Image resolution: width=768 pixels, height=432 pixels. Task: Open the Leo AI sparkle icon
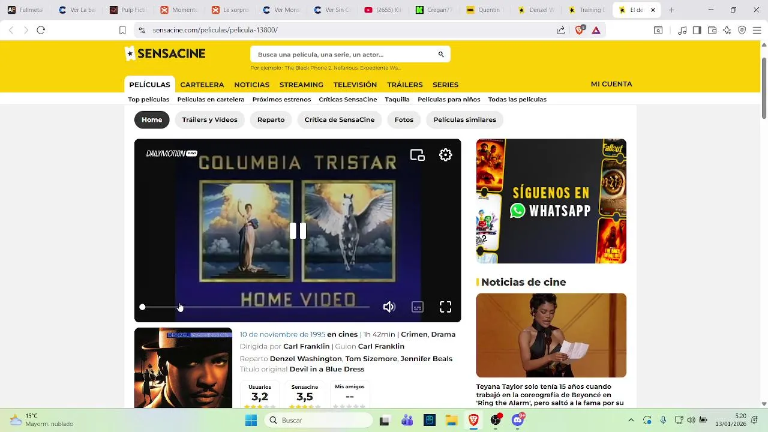[x=727, y=30]
